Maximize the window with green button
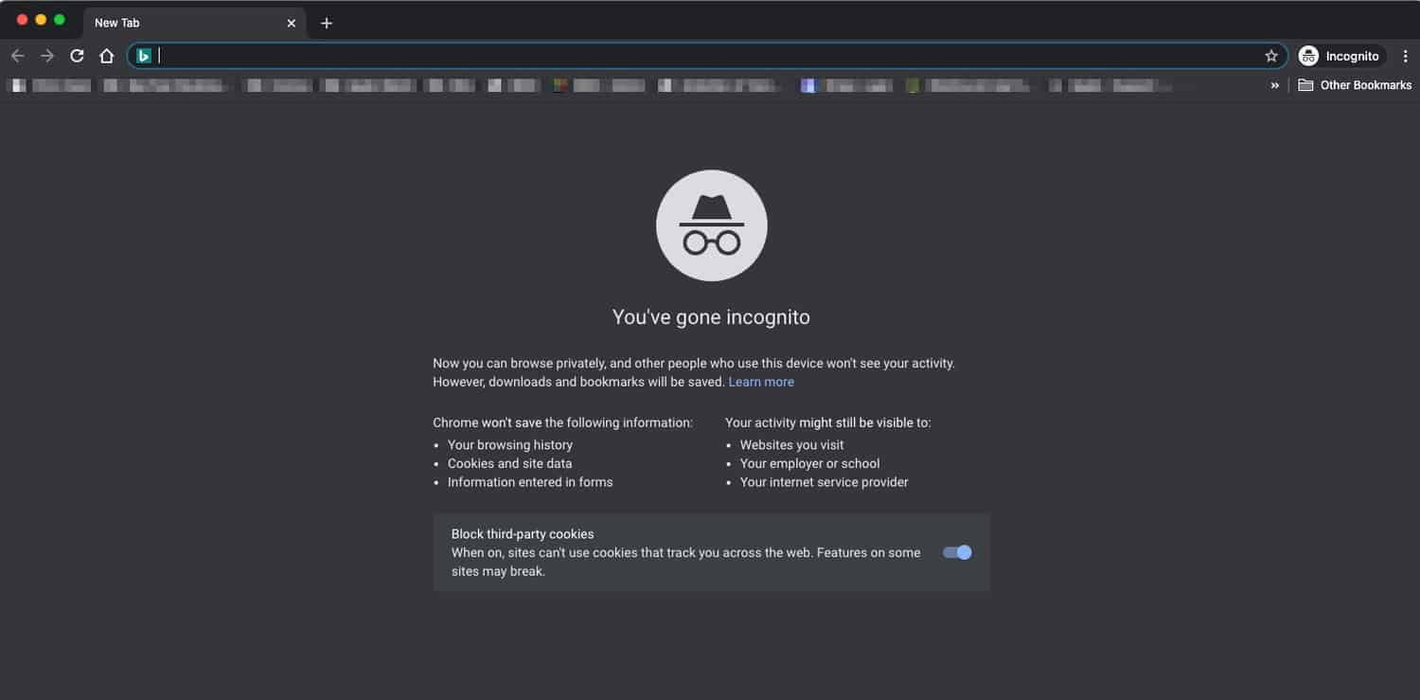 (60, 20)
